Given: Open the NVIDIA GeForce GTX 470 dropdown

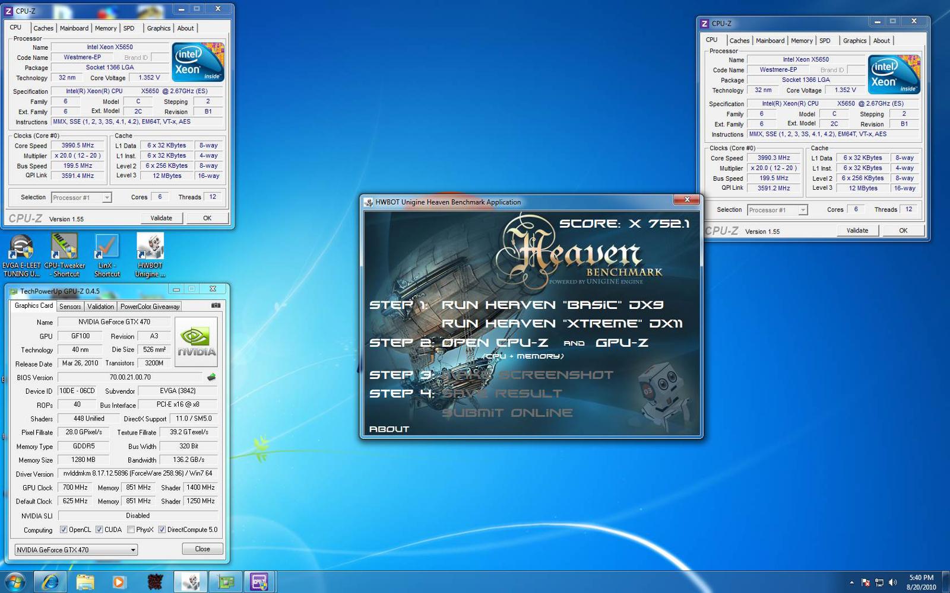Looking at the screenshot, I should (x=76, y=550).
